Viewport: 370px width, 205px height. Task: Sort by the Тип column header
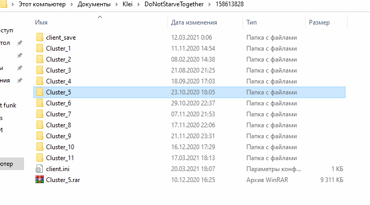(252, 22)
